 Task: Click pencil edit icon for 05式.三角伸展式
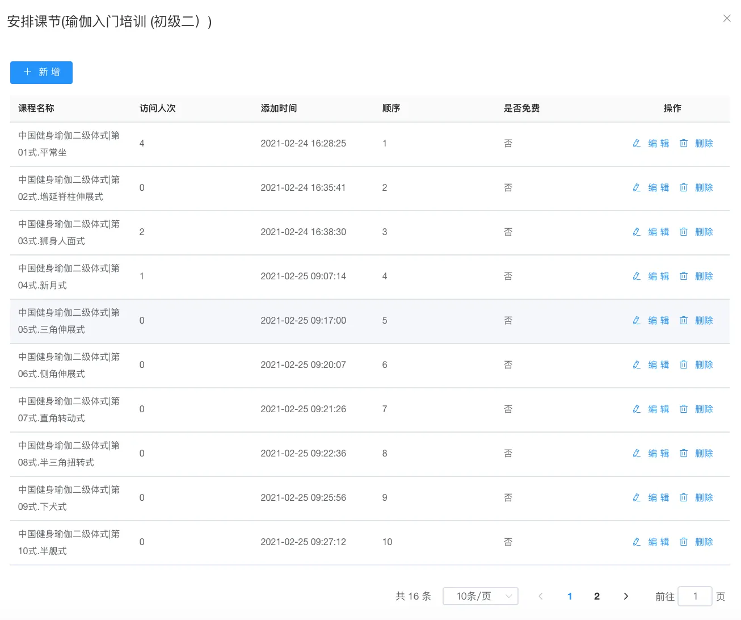pos(637,321)
